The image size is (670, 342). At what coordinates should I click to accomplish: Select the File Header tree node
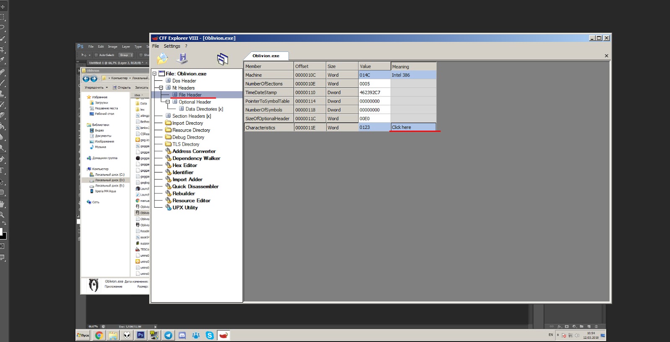click(x=190, y=95)
